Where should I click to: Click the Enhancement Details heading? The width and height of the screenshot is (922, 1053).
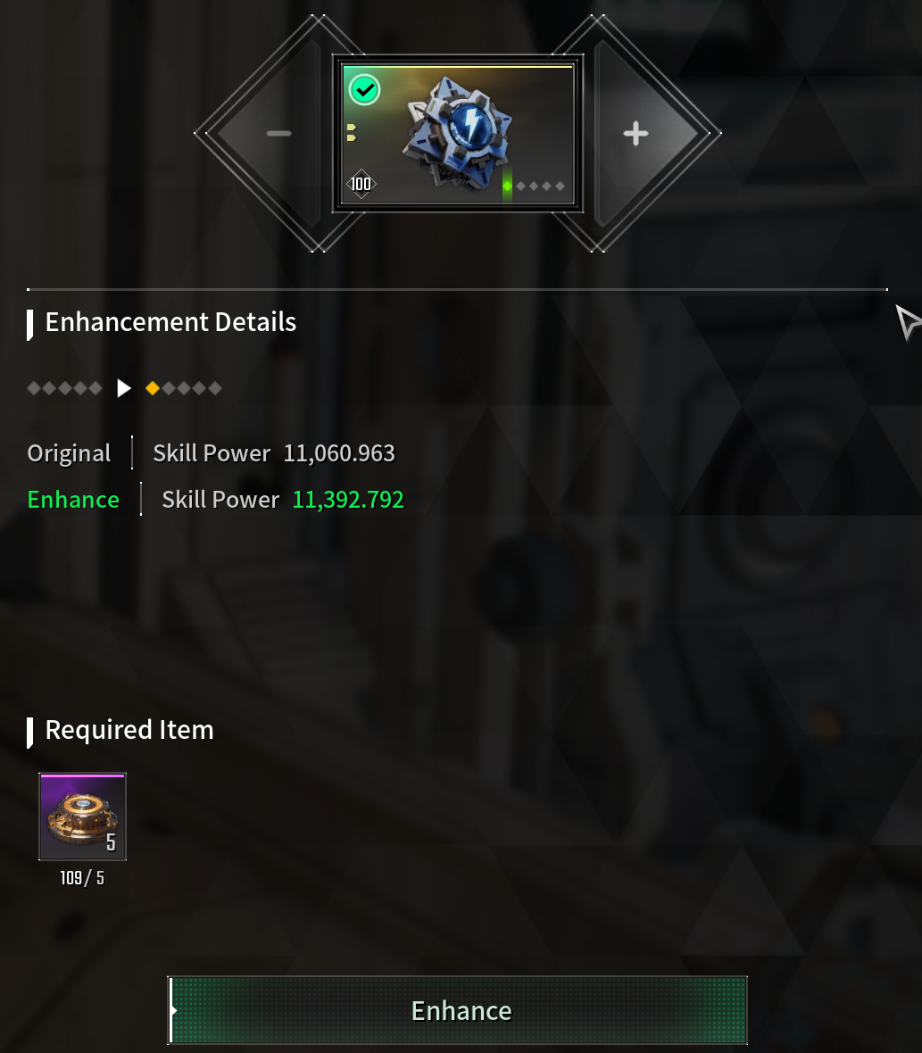click(x=170, y=322)
